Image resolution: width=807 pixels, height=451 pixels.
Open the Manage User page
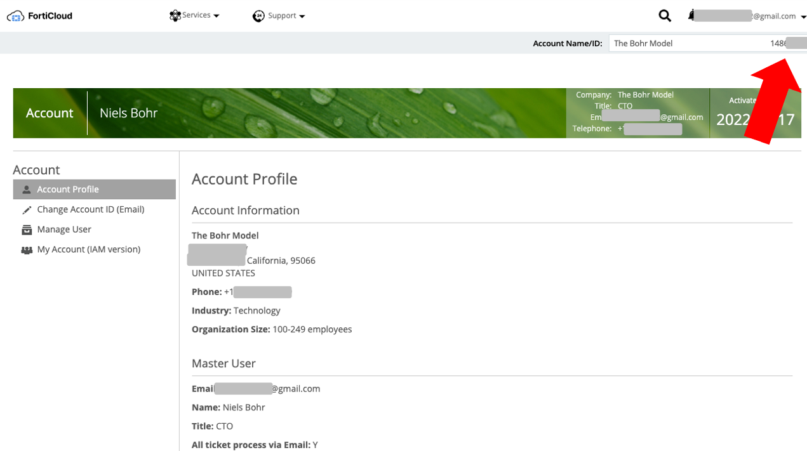pos(63,229)
